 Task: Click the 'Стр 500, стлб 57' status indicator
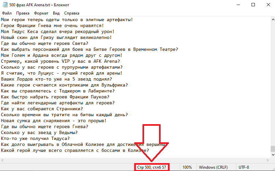(152, 167)
